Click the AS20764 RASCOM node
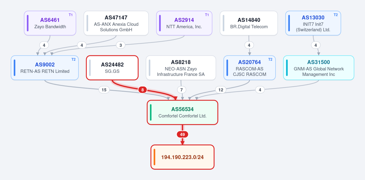The width and height of the screenshot is (365, 180). coord(250,68)
